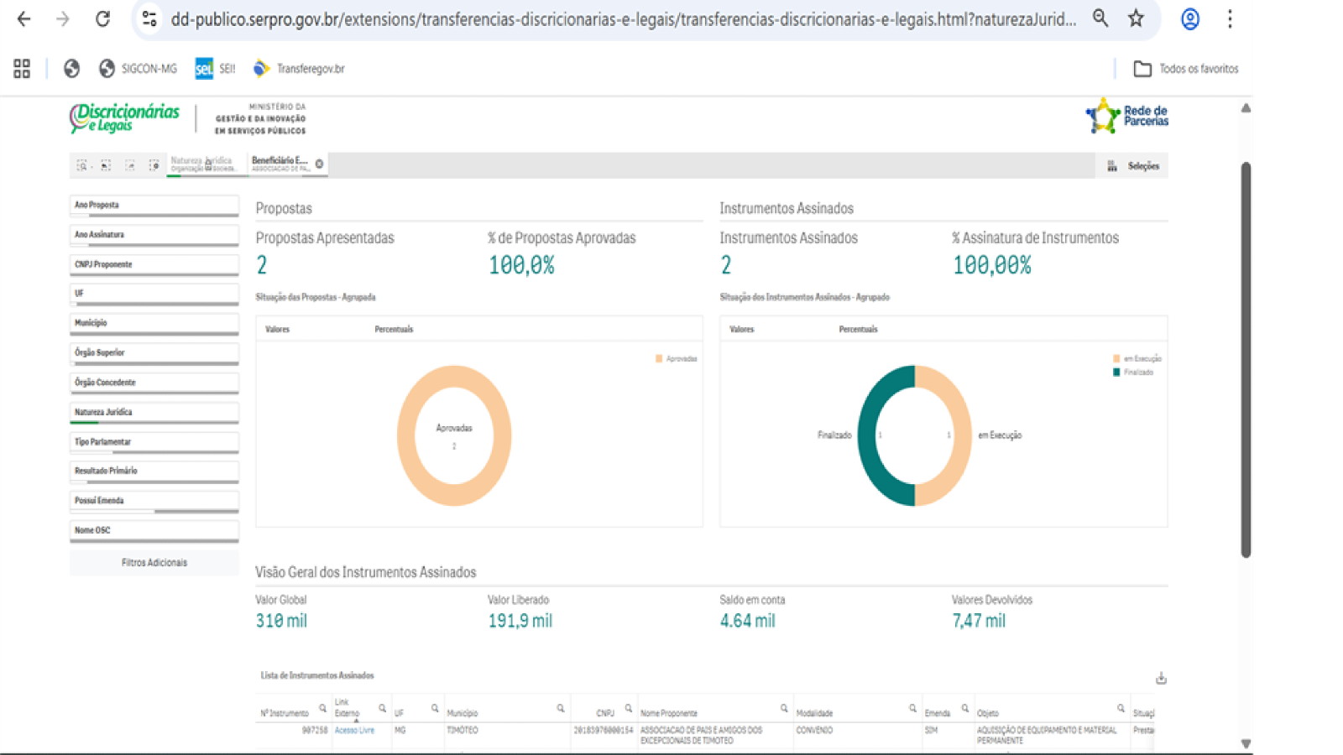The height and width of the screenshot is (755, 1343).
Task: Open the Seleções panel
Action: click(x=1133, y=166)
